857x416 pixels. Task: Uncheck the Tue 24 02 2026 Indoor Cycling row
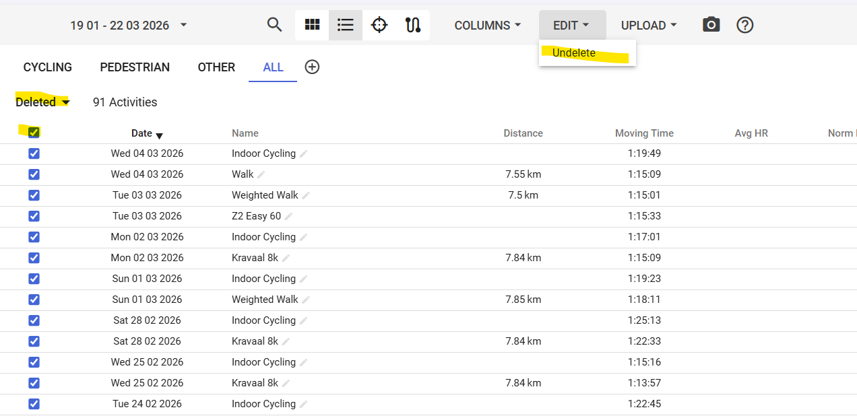pos(34,404)
